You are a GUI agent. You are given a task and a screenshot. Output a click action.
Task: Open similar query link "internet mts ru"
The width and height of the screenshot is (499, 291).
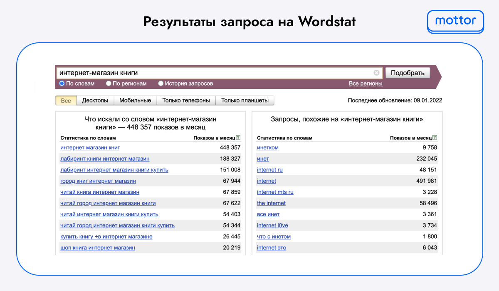click(275, 192)
